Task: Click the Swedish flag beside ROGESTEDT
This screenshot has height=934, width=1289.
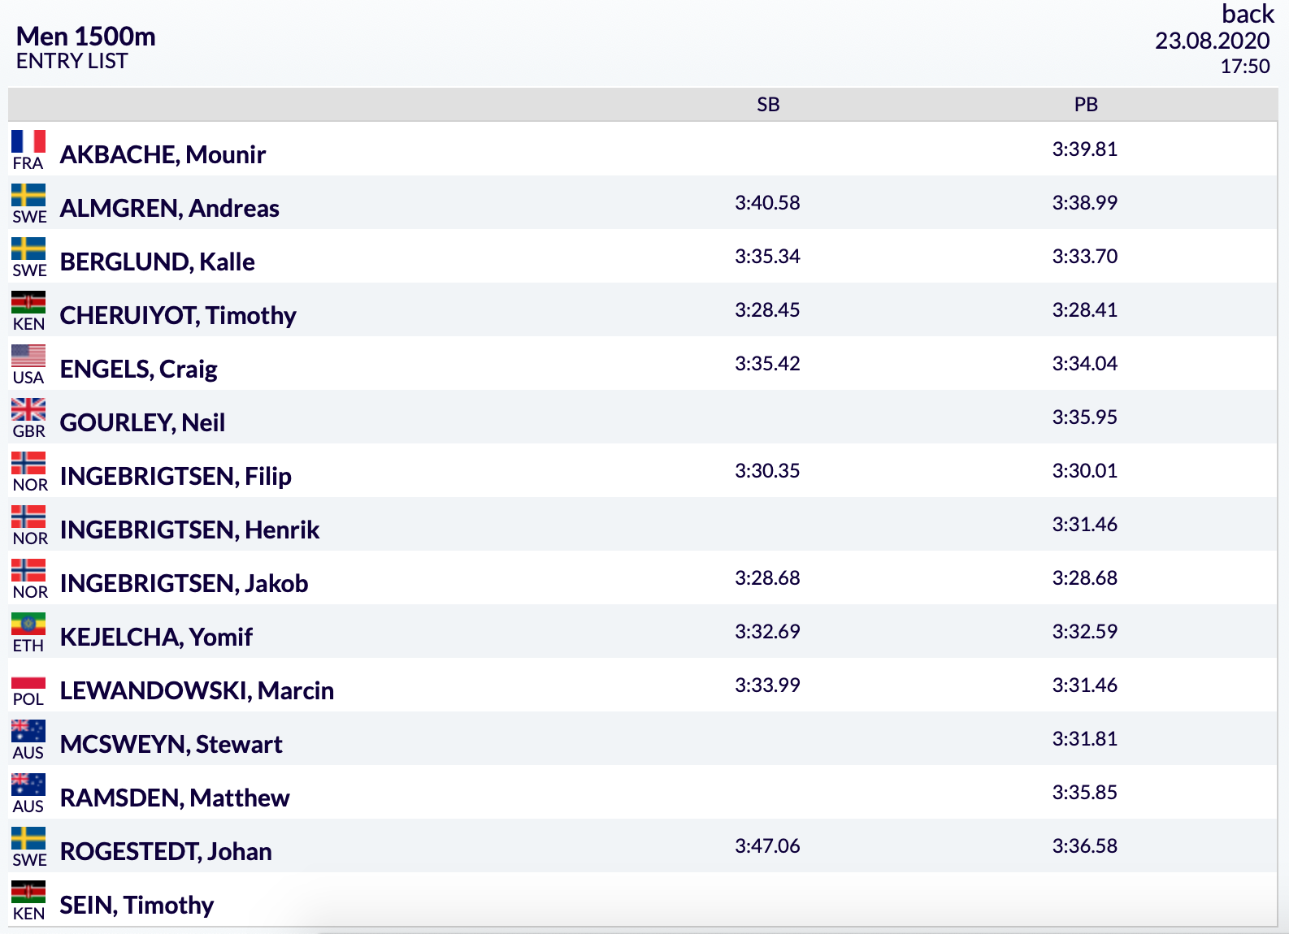Action: pos(28,838)
